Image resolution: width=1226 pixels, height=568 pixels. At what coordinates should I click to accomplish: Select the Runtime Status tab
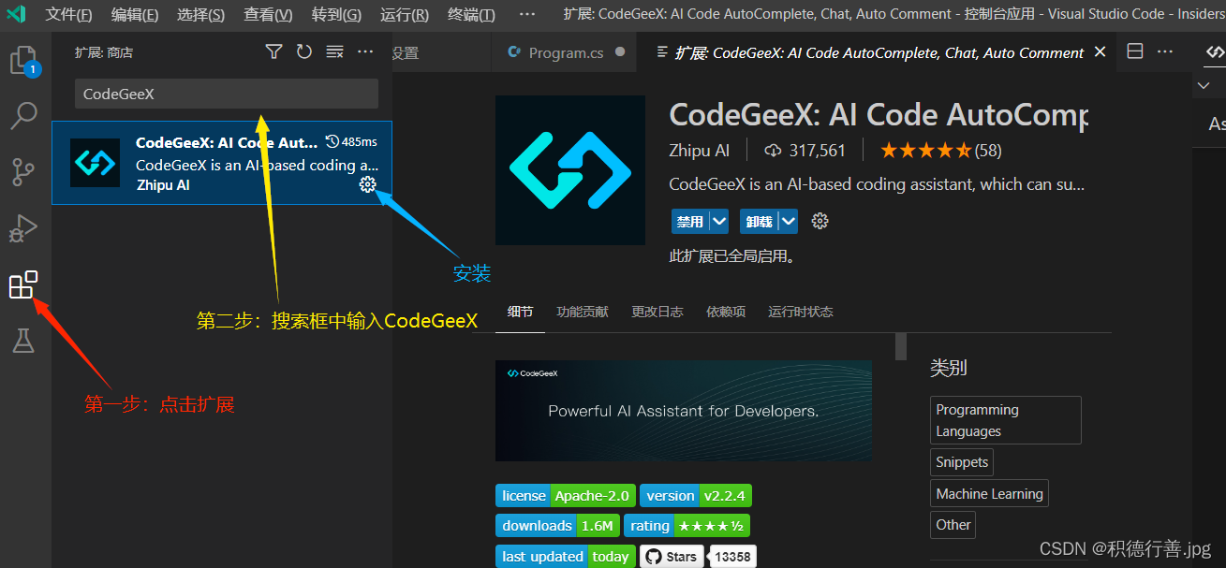[801, 312]
